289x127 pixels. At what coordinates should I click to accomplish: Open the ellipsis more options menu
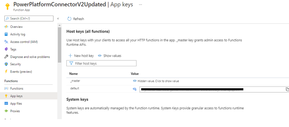(141, 5)
